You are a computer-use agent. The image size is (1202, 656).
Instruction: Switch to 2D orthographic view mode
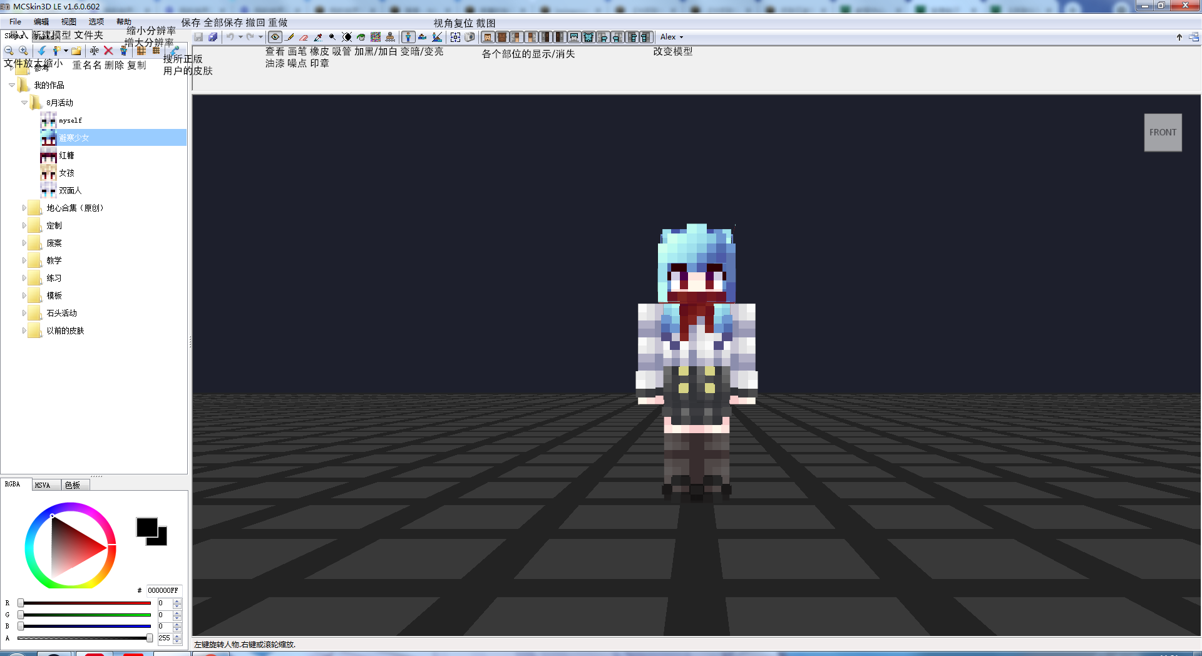point(423,37)
